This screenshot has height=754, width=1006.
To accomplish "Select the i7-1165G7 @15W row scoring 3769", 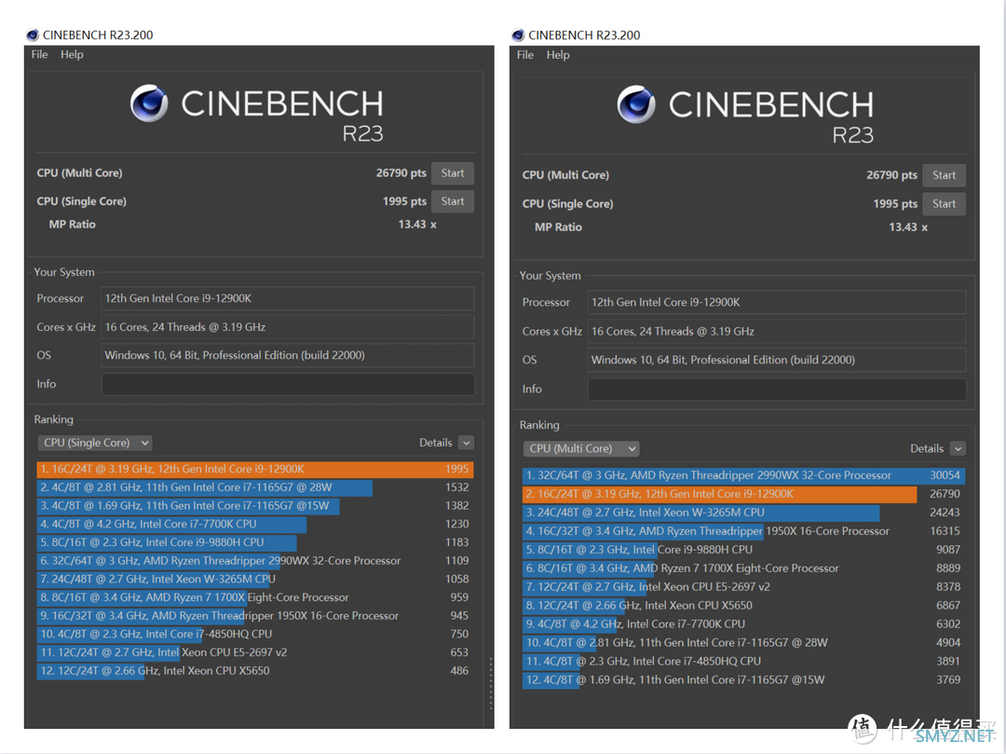I will (x=744, y=680).
